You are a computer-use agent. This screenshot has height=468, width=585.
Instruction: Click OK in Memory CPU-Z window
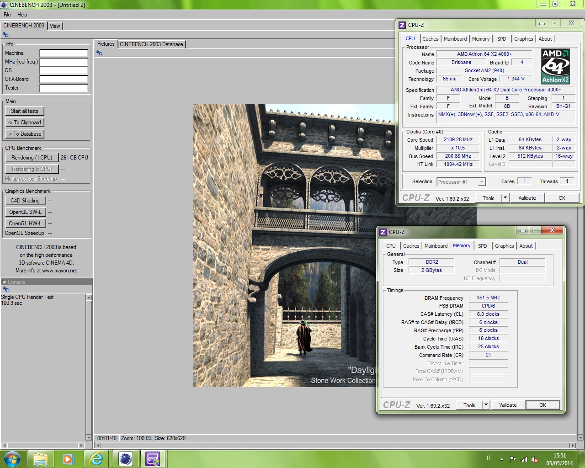click(x=542, y=405)
